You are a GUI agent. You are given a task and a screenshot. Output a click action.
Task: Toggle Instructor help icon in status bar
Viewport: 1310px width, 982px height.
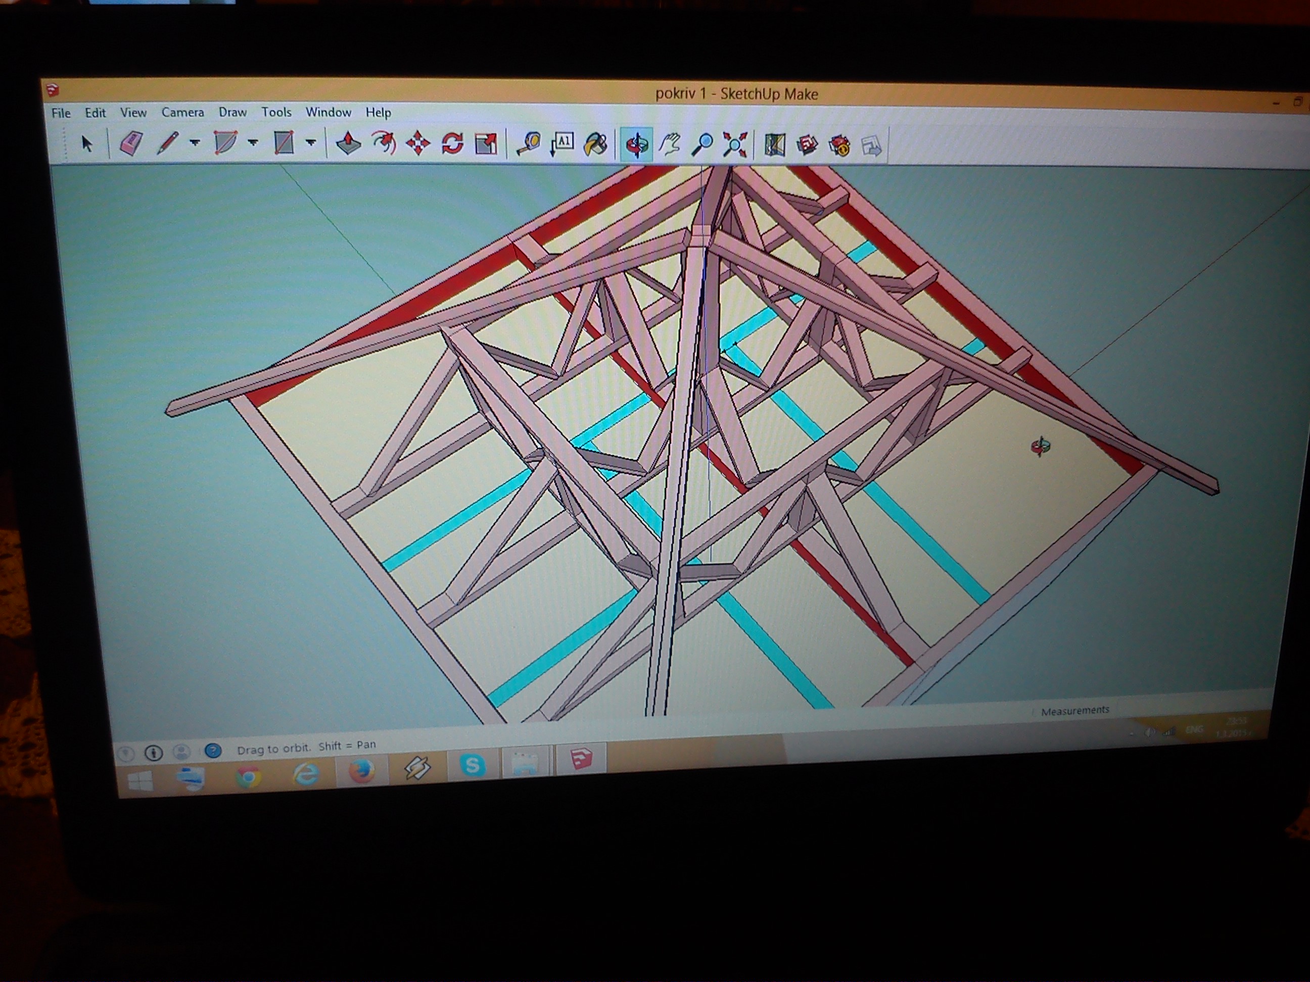click(x=213, y=751)
